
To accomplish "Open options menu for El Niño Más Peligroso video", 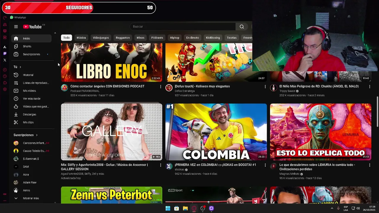I will [x=370, y=86].
